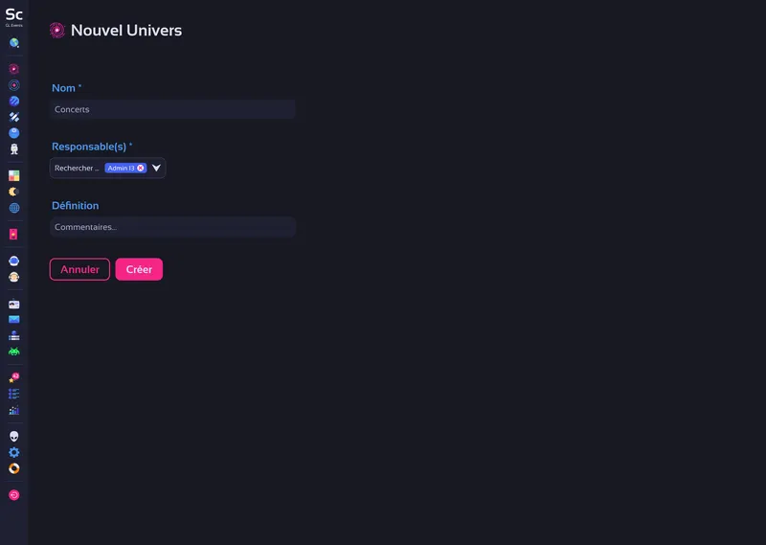Click the Rechercher search field in Responsable(s)
This screenshot has width=766, height=545.
pos(77,169)
